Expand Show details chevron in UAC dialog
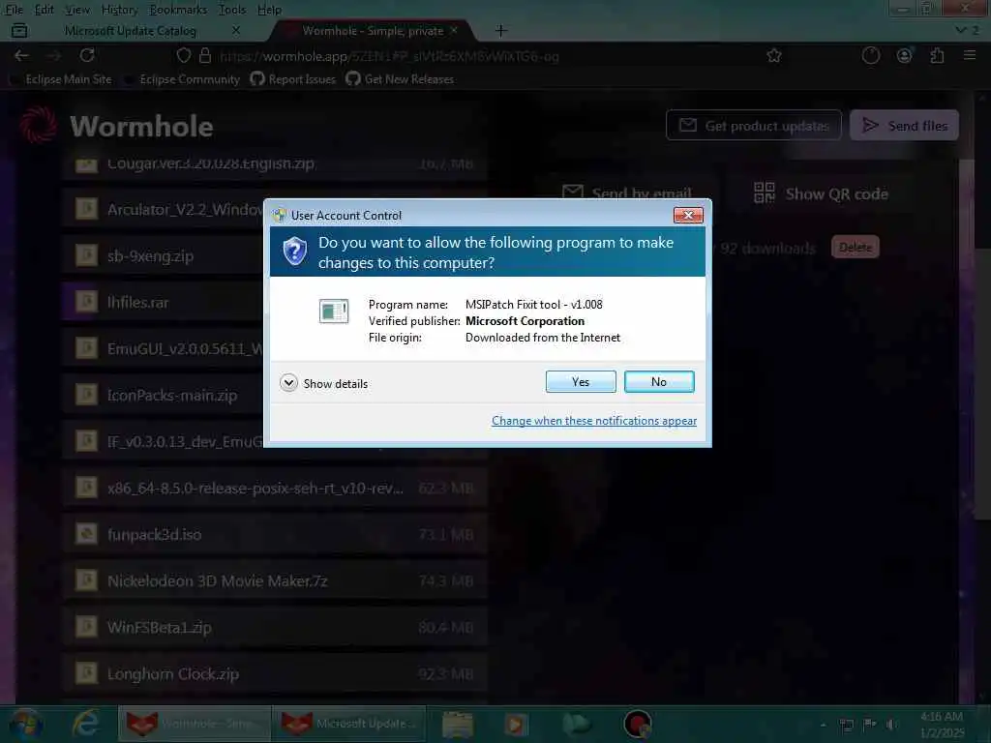This screenshot has width=991, height=743. pyautogui.click(x=288, y=383)
